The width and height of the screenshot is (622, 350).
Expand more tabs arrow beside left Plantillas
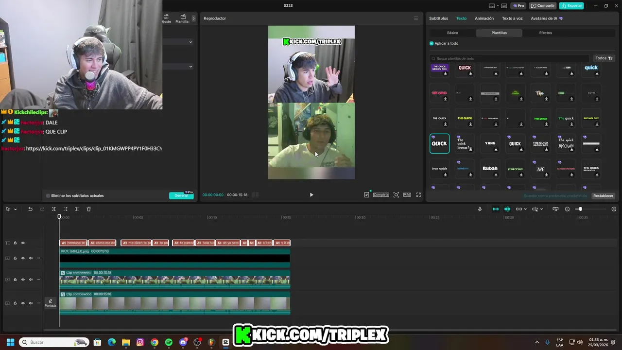pyautogui.click(x=193, y=18)
